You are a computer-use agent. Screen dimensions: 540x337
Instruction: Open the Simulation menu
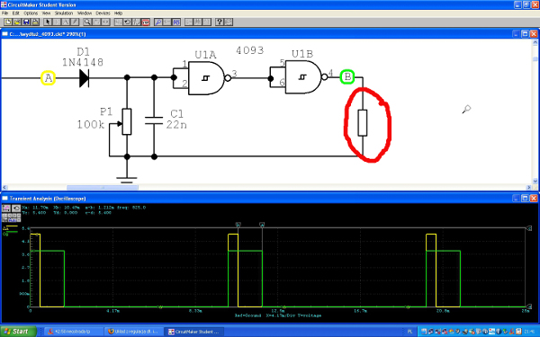tap(64, 13)
